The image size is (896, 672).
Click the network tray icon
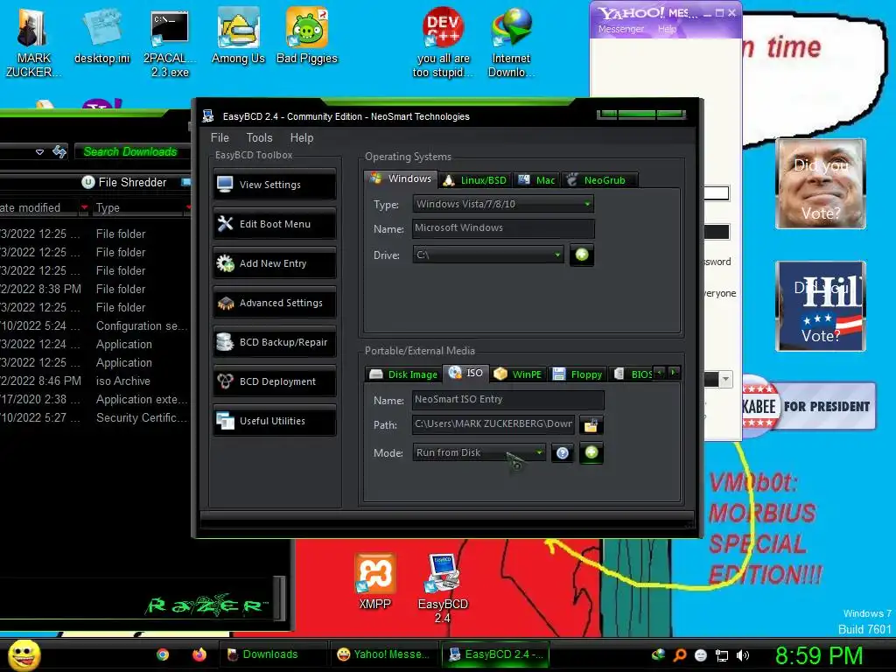(x=722, y=655)
